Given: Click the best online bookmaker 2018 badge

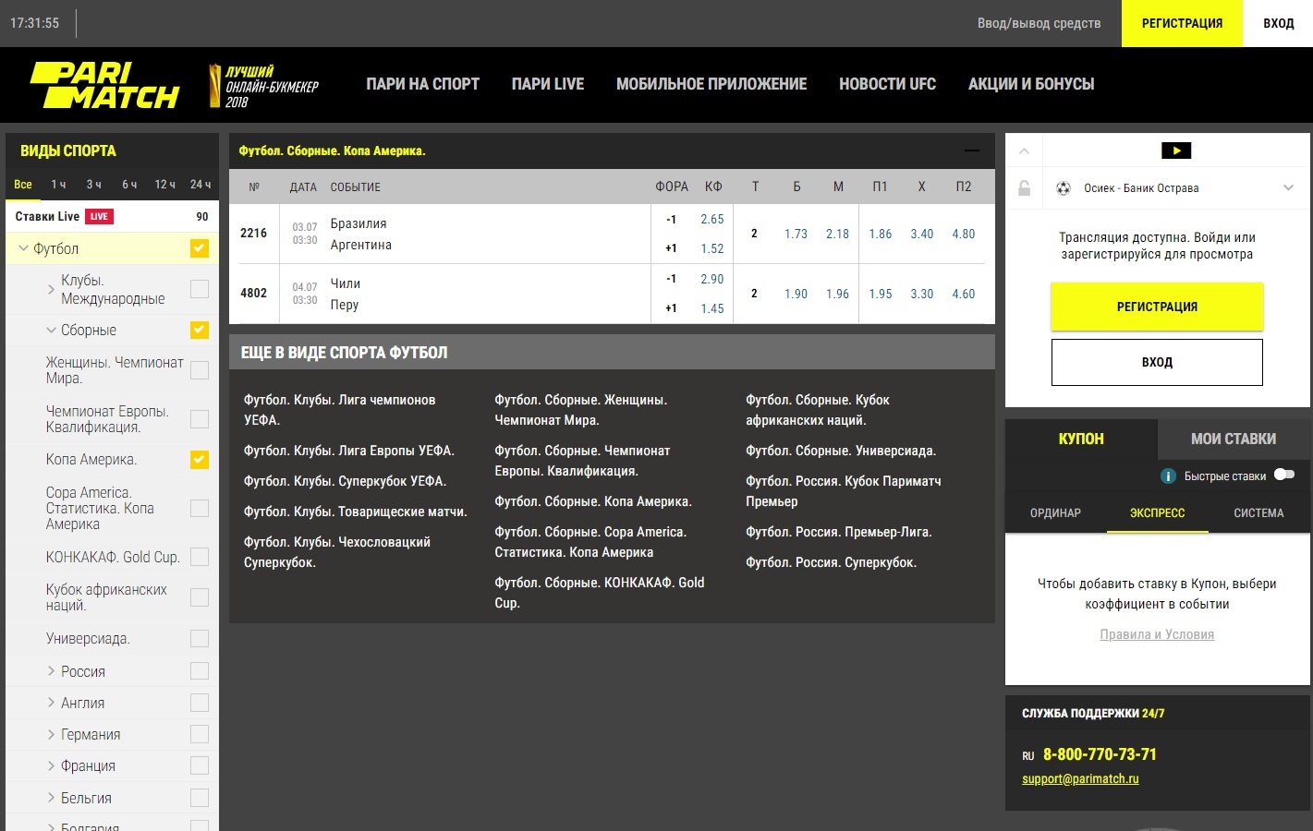Looking at the screenshot, I should [264, 85].
